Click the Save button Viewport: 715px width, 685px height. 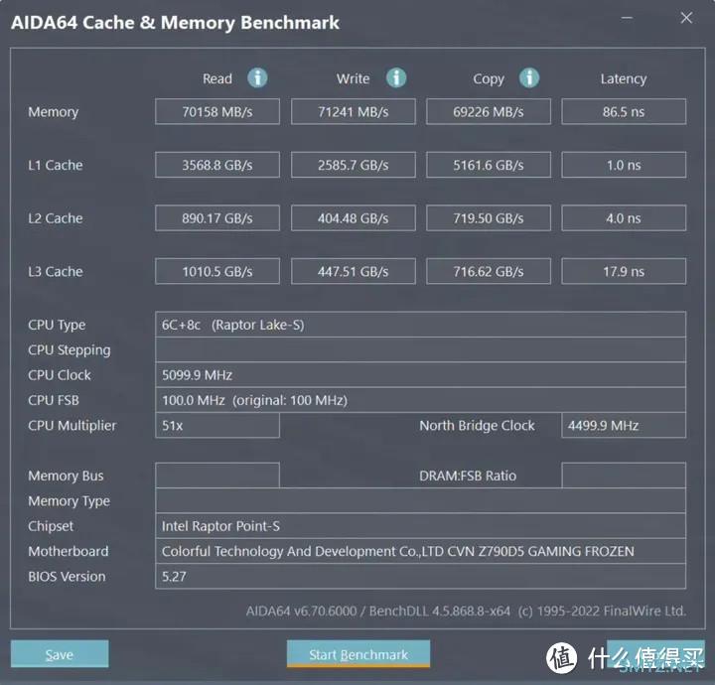60,654
